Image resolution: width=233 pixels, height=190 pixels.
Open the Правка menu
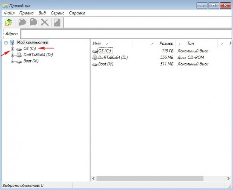point(26,13)
